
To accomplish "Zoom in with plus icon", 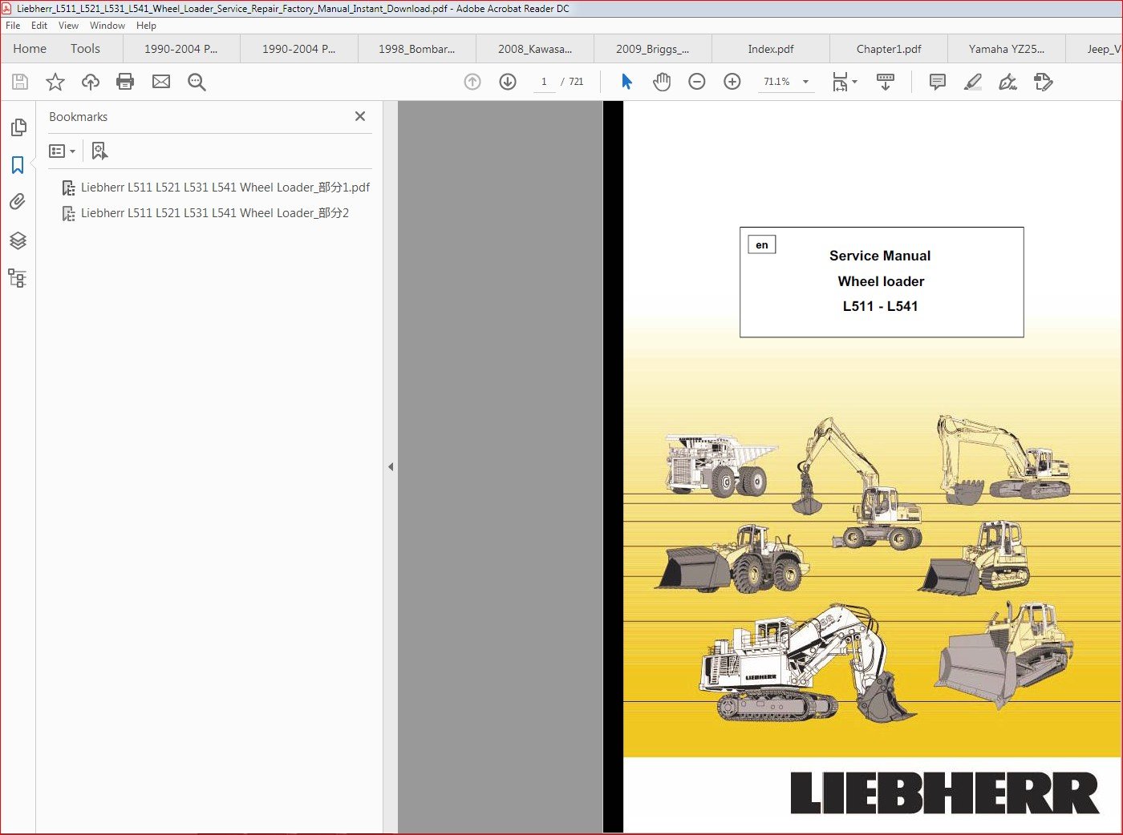I will click(x=732, y=82).
